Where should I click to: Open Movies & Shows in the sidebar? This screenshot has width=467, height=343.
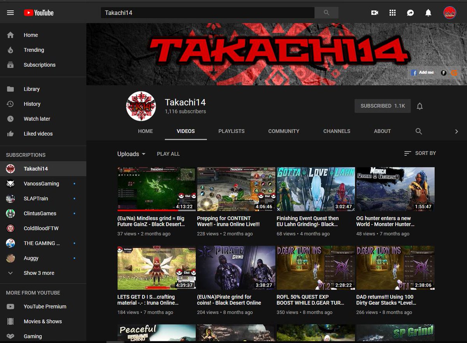tap(43, 321)
